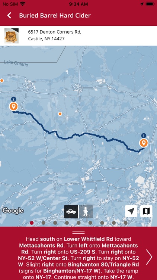Tap the current location arrow button

coord(131,211)
